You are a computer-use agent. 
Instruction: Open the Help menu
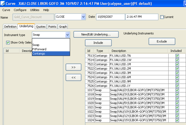tap(46, 10)
